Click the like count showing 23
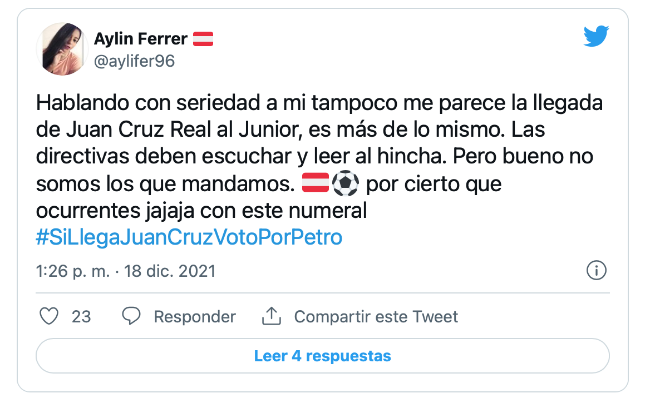 point(80,316)
